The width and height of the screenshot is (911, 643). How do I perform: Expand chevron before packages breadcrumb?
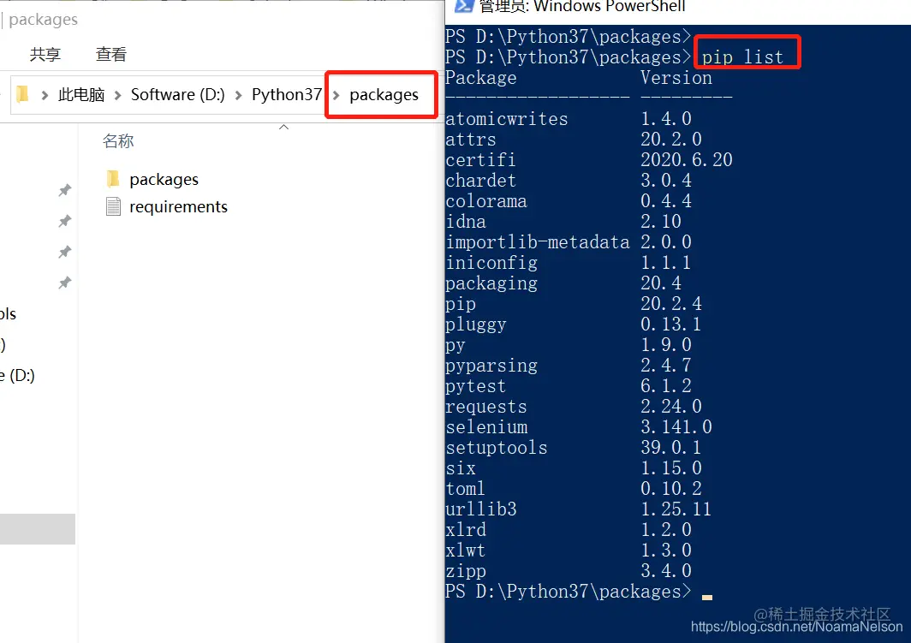tap(336, 95)
